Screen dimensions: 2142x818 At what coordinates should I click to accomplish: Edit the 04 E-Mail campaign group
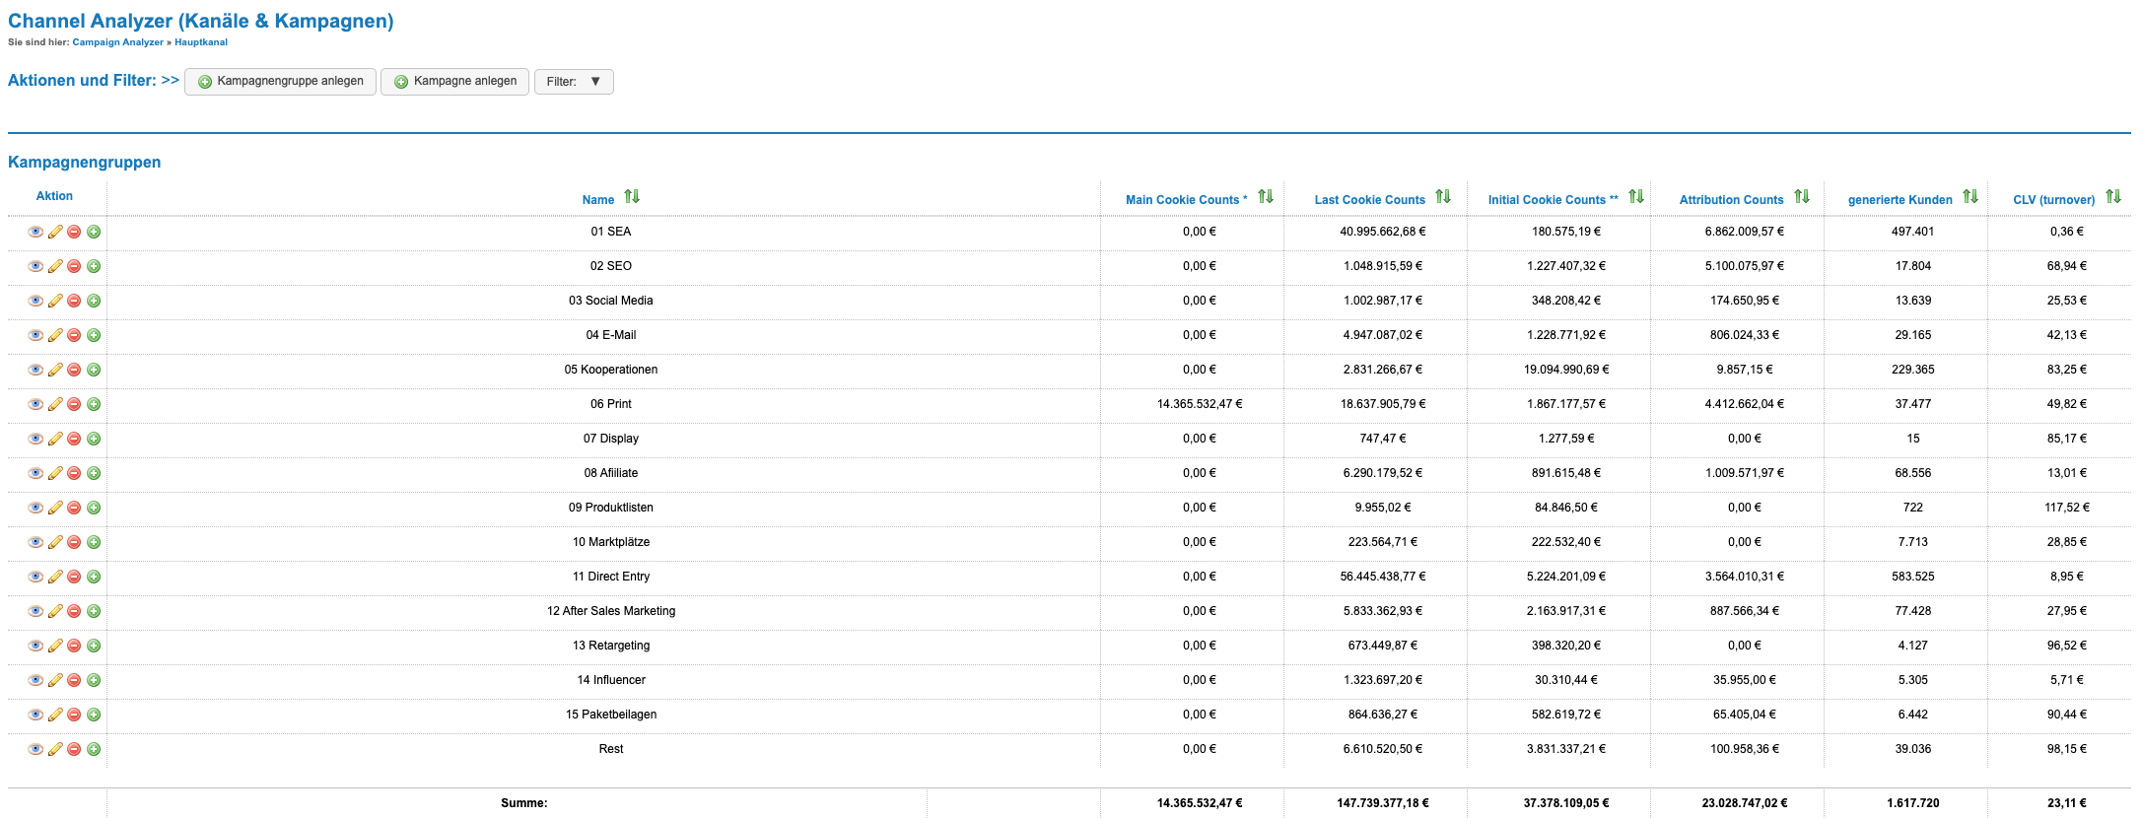pyautogui.click(x=55, y=335)
